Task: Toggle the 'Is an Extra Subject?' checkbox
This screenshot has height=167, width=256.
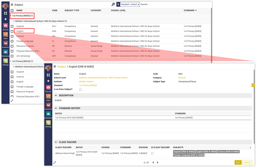Action: (80, 90)
